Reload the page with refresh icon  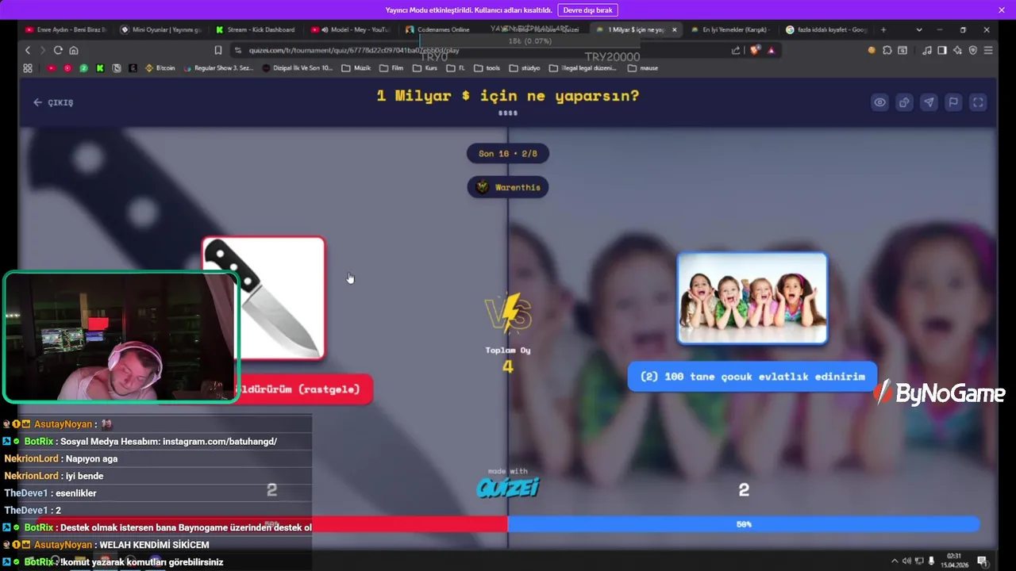58,50
